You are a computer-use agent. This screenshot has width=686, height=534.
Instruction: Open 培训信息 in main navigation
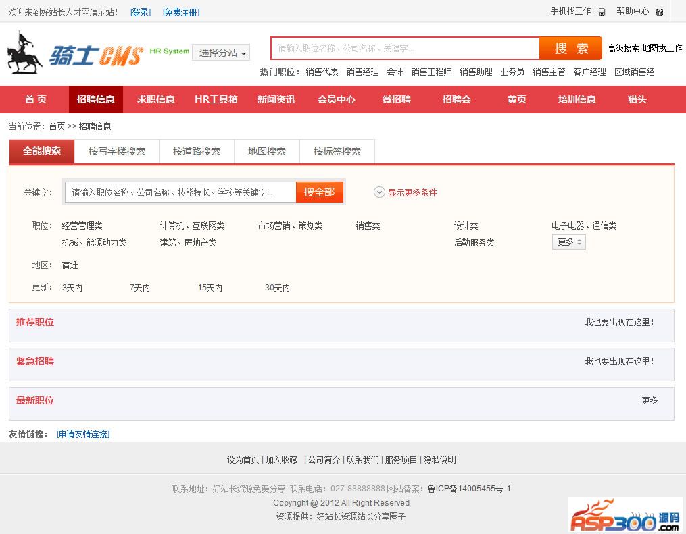pyautogui.click(x=577, y=99)
